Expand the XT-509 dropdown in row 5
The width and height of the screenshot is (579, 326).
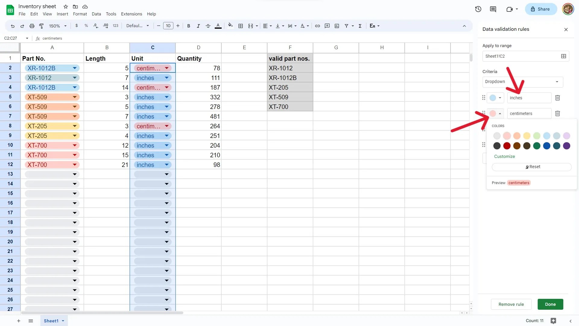coord(74,97)
